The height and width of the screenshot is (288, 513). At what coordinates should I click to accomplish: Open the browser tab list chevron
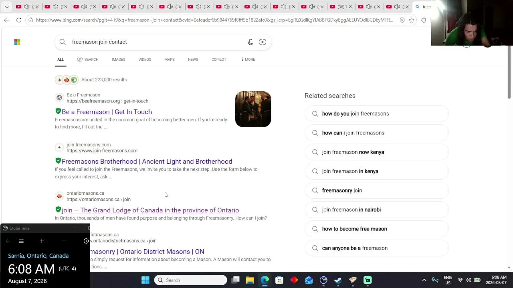(x=6, y=7)
